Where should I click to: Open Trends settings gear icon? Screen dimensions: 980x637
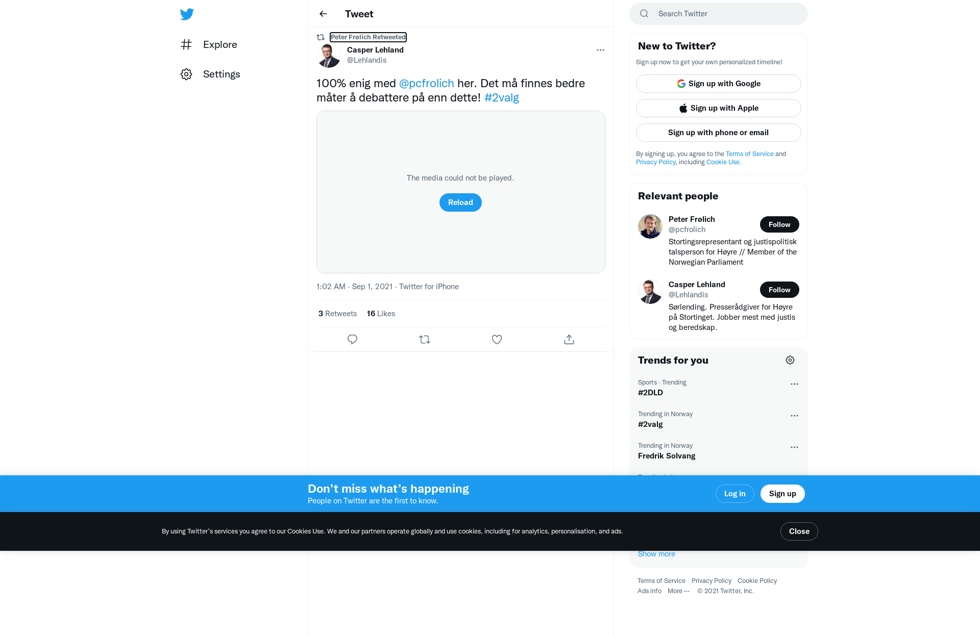790,360
